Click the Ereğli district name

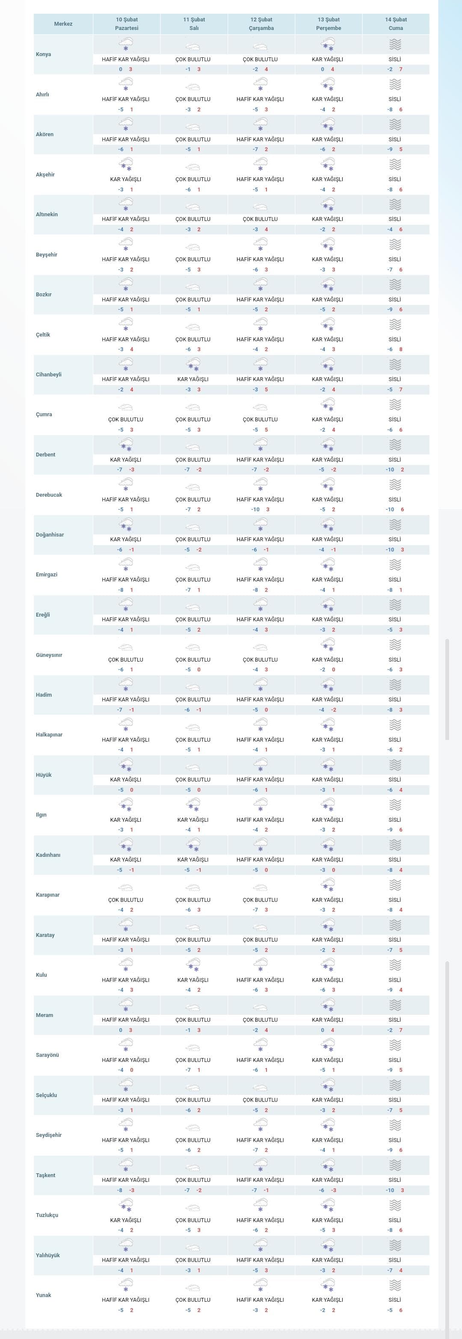(x=43, y=614)
